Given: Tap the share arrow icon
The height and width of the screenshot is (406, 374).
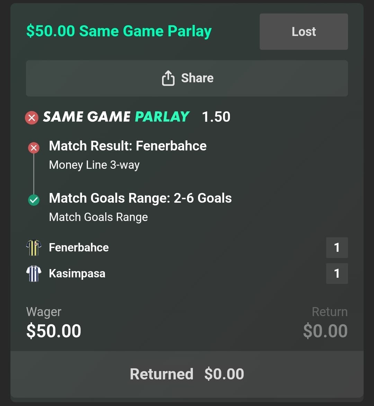Looking at the screenshot, I should [x=168, y=78].
